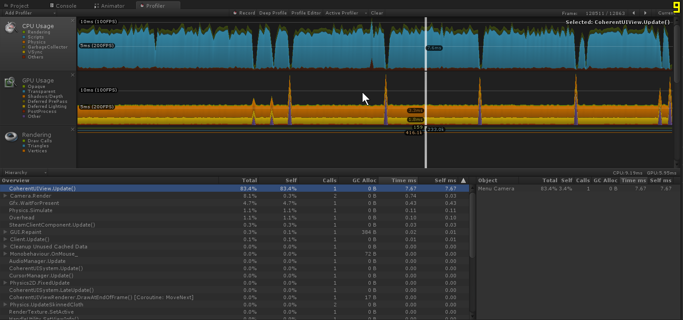Jump to the Current frame
Image resolution: width=683 pixels, height=320 pixels.
pyautogui.click(x=667, y=13)
